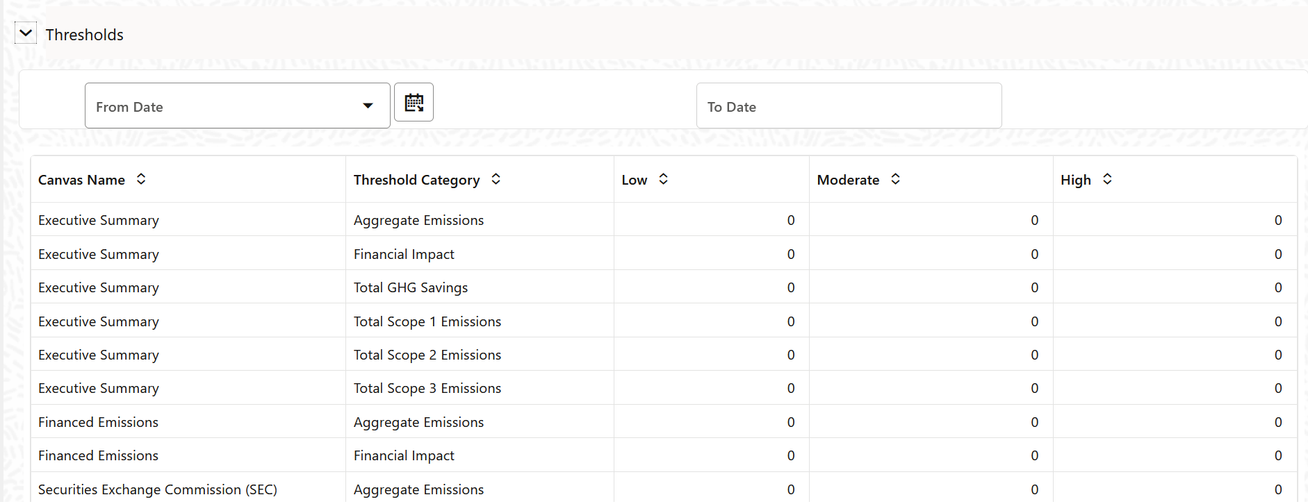Sort by Low column
Image resolution: width=1308 pixels, height=504 pixels.
click(x=663, y=179)
